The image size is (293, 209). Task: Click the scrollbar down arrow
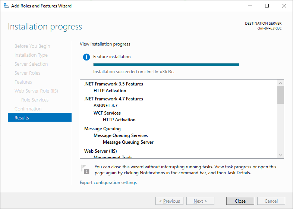click(280, 155)
